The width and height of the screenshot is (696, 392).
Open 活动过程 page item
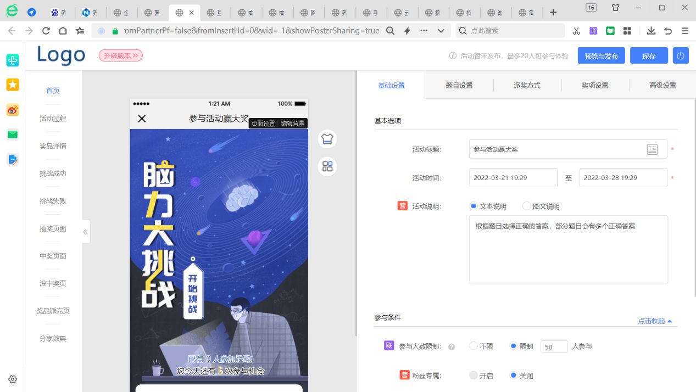pyautogui.click(x=53, y=119)
